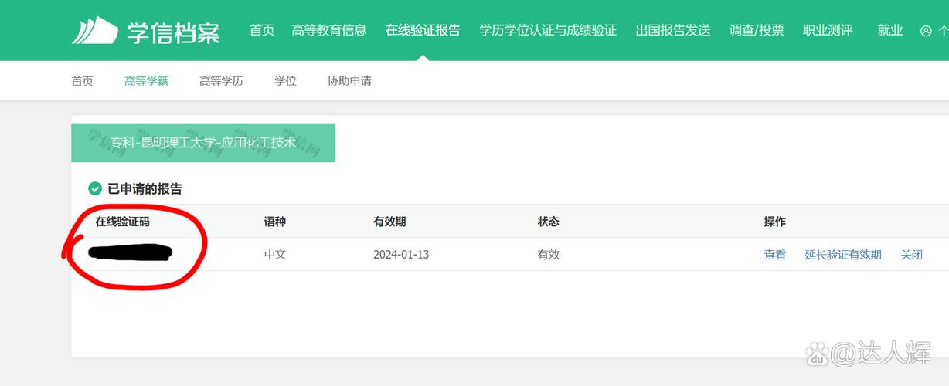Click the 延长验证有效期 link

[843, 255]
